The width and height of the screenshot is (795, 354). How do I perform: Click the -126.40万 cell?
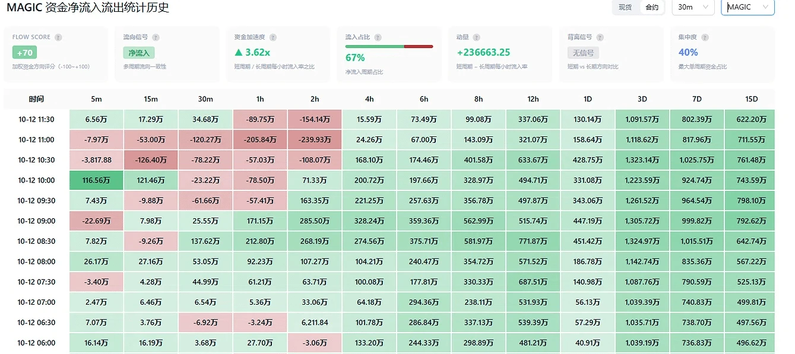coord(151,160)
